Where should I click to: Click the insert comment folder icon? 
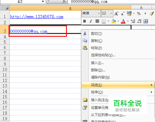85,100
